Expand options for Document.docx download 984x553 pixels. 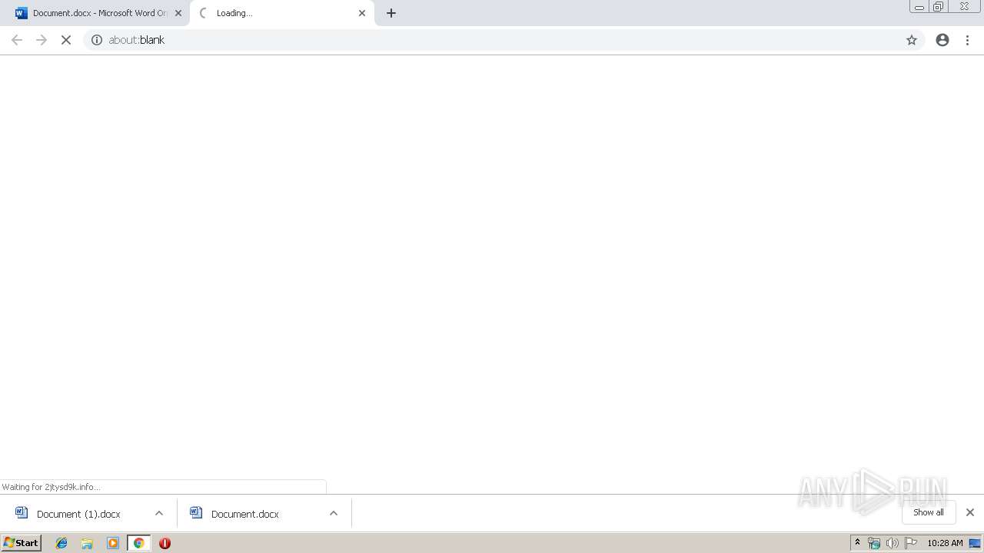coord(334,513)
